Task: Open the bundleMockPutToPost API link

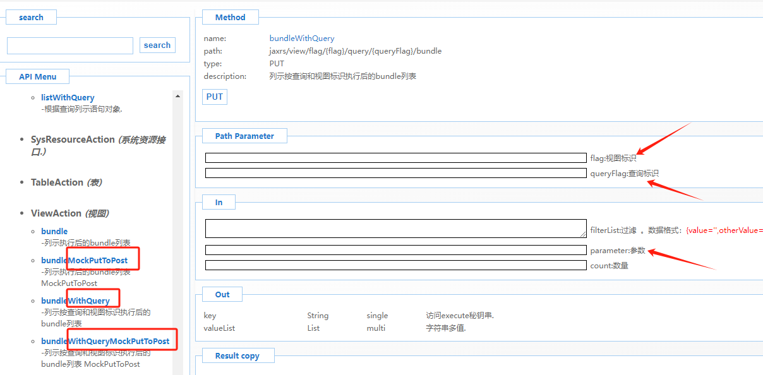Action: (x=85, y=260)
